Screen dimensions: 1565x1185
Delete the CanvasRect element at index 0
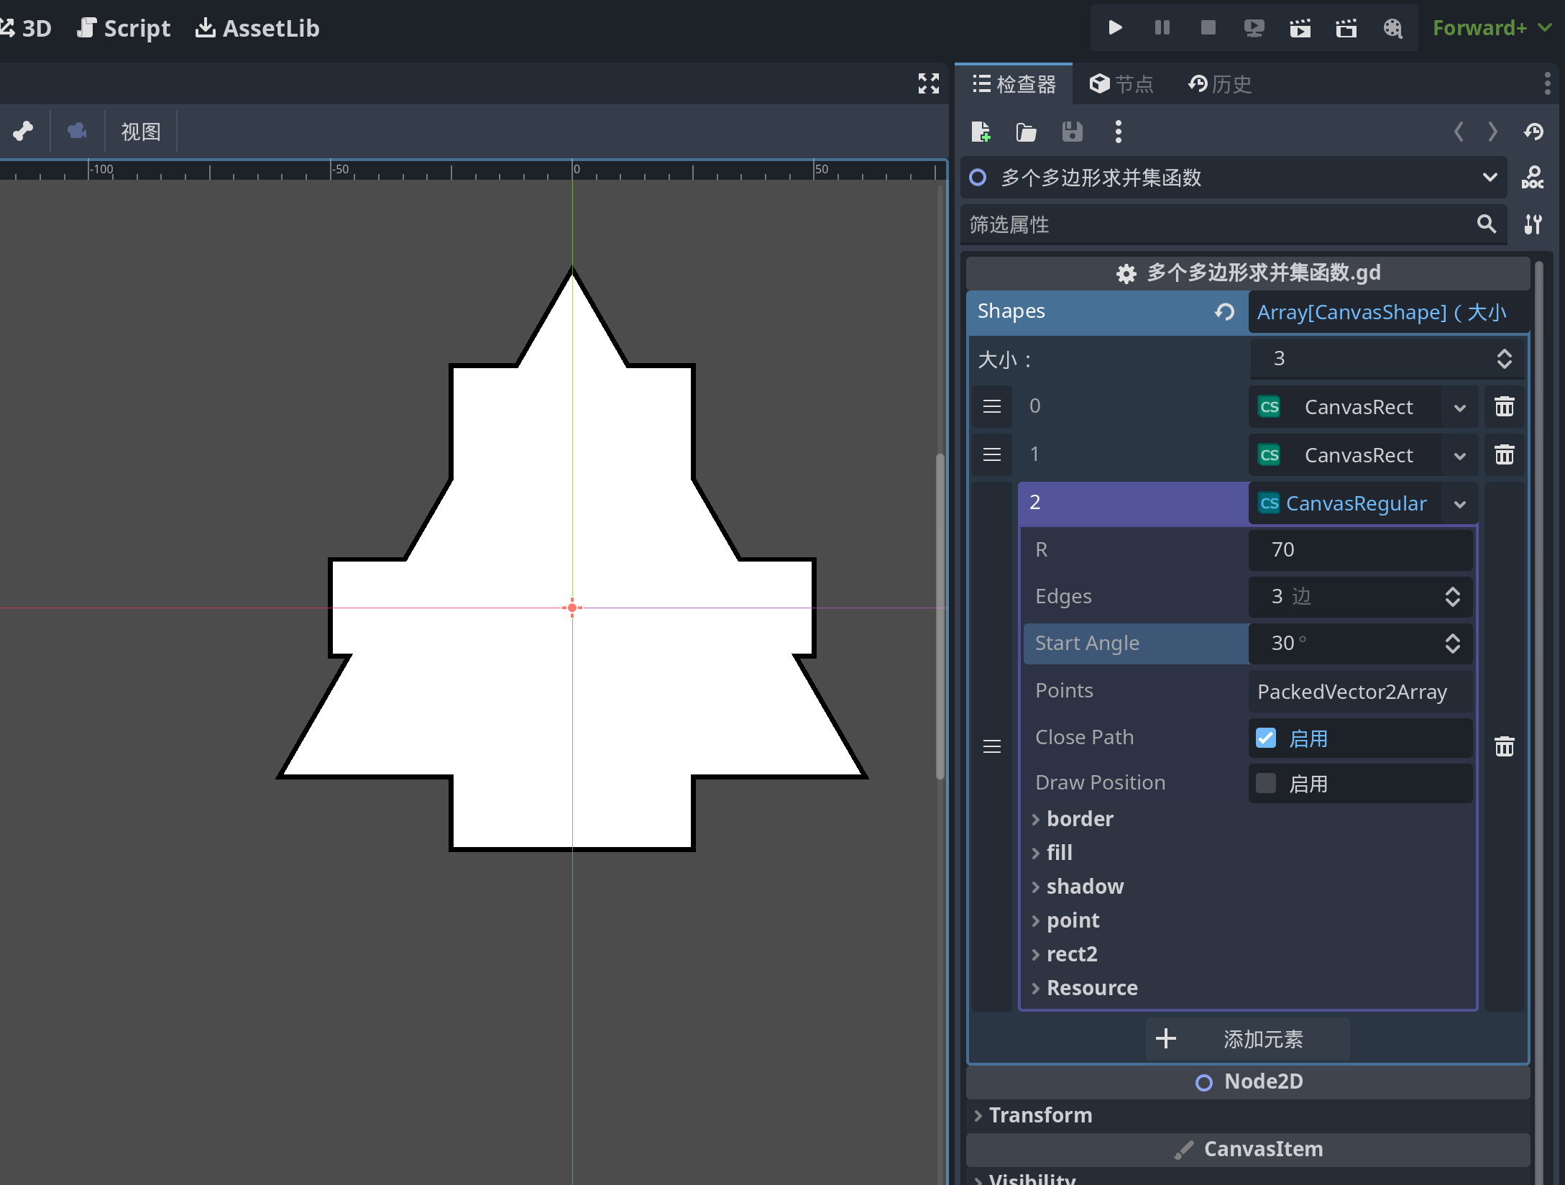pos(1505,406)
